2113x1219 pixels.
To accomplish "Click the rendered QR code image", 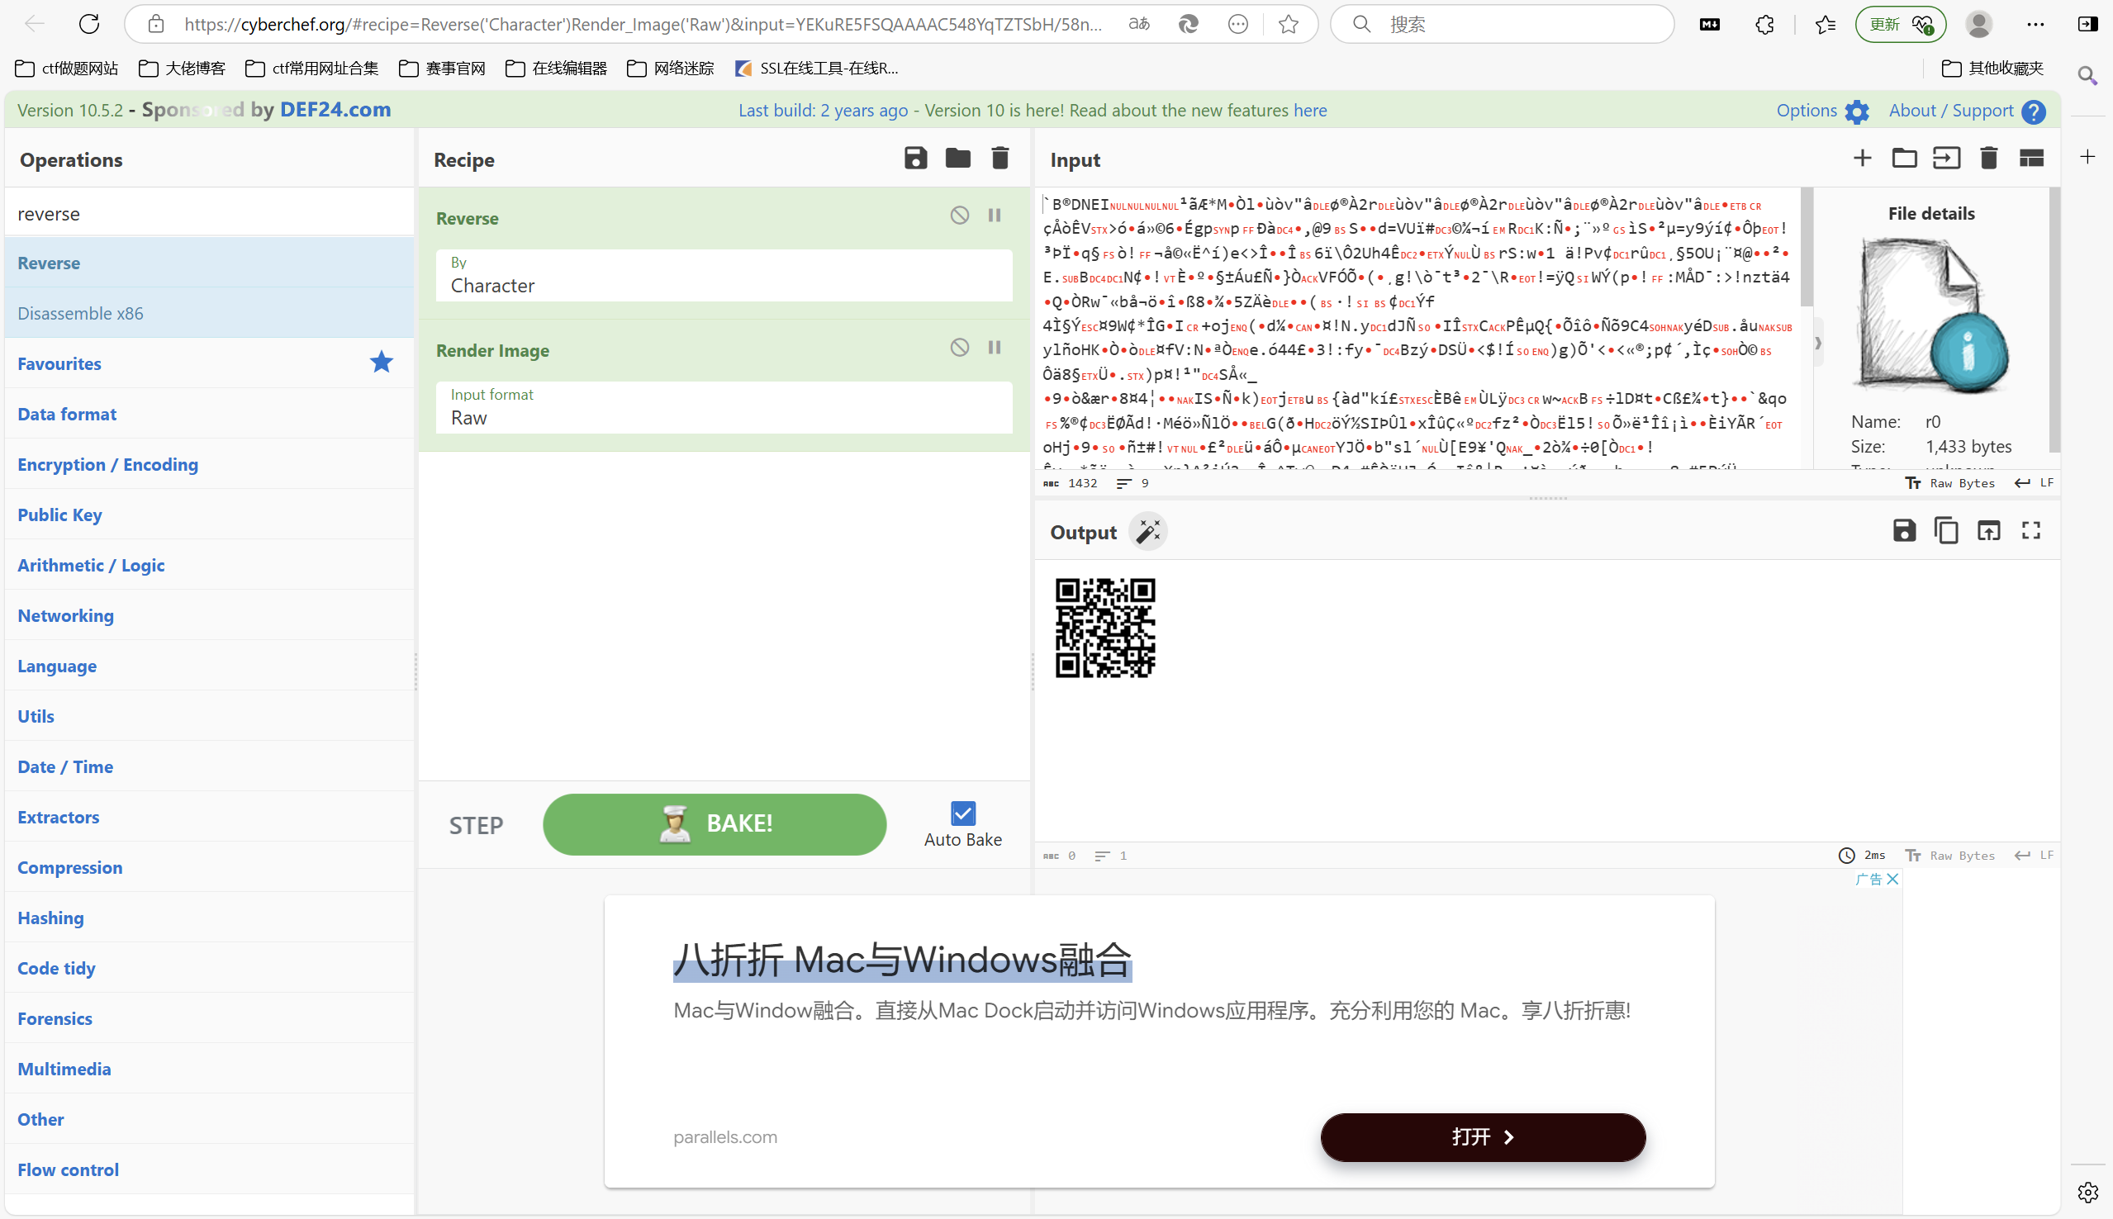I will point(1104,627).
